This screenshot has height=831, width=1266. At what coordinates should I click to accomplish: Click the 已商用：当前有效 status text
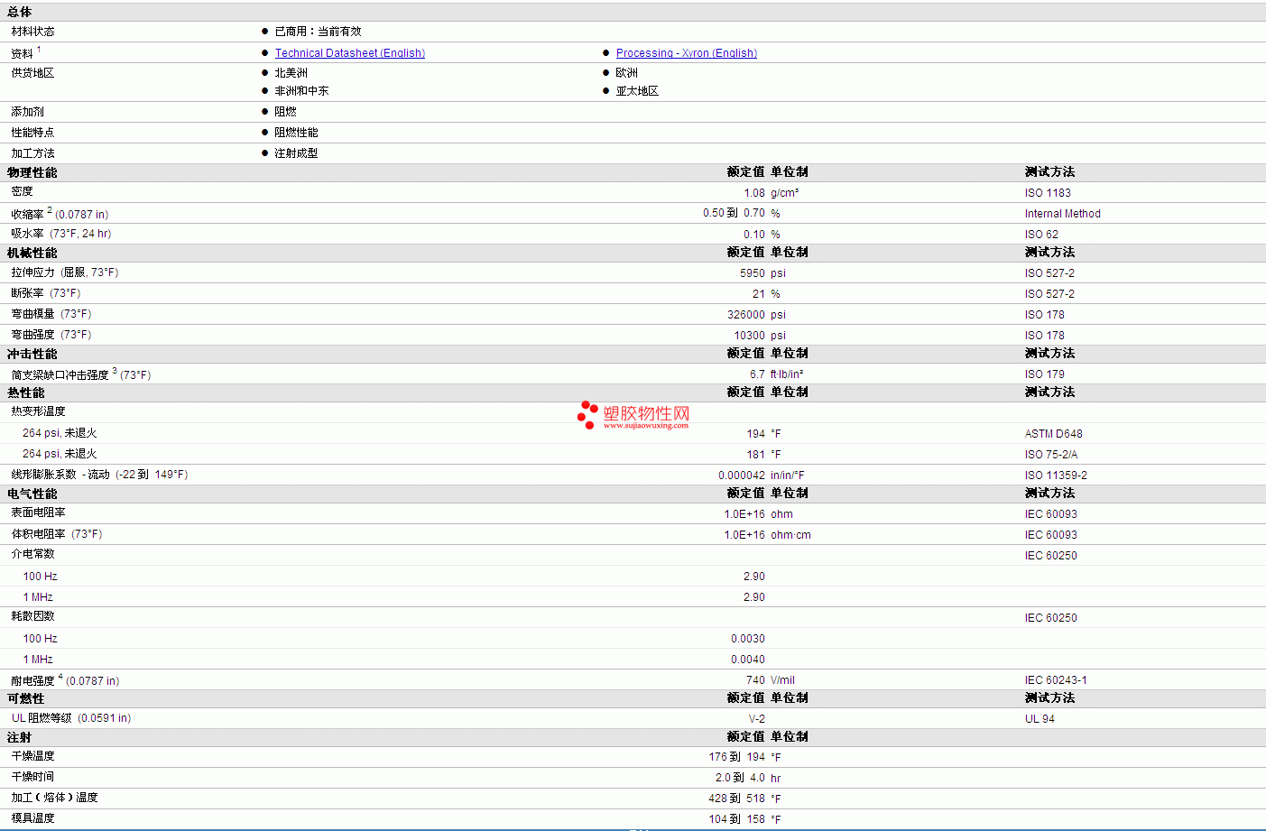(318, 32)
